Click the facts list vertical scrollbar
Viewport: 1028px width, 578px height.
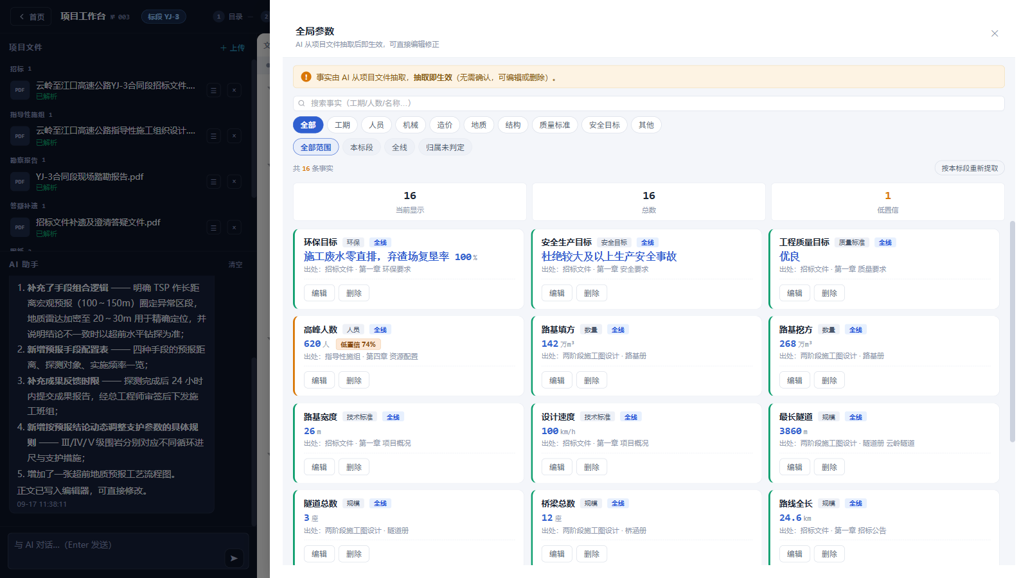(1013, 331)
